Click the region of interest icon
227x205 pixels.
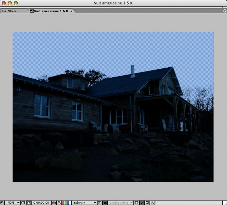(100, 203)
